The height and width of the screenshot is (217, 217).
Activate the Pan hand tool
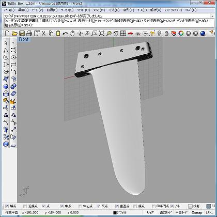72,33
